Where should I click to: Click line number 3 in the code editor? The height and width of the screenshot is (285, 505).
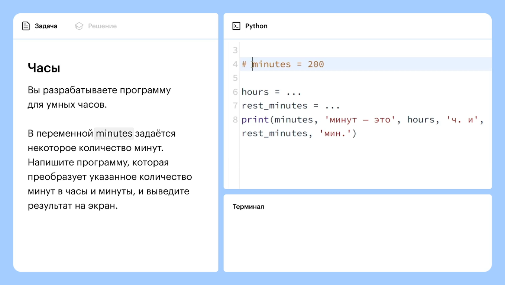(235, 50)
